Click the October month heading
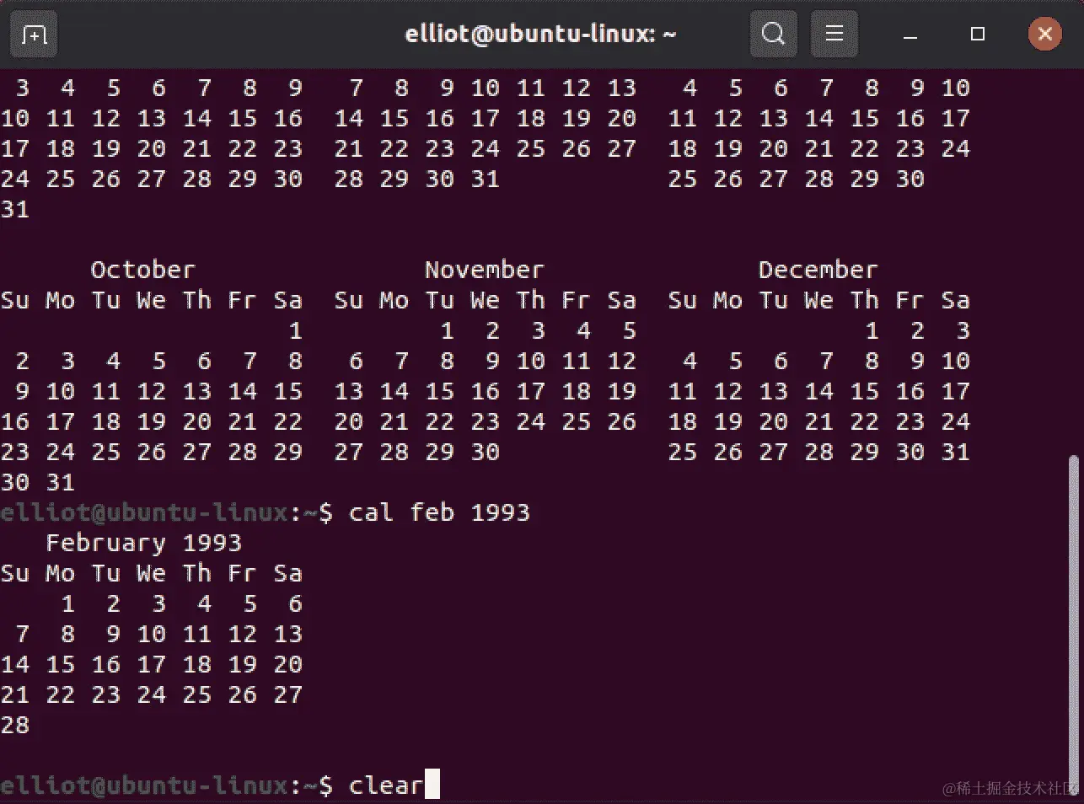1084x804 pixels. 142,270
